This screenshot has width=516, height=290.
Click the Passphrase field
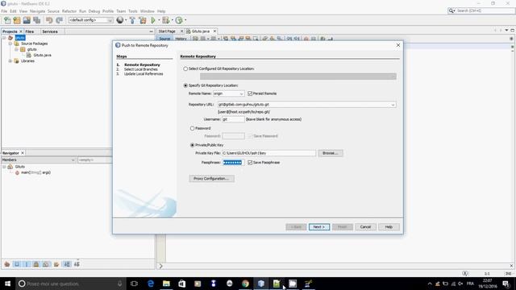pyautogui.click(x=233, y=163)
